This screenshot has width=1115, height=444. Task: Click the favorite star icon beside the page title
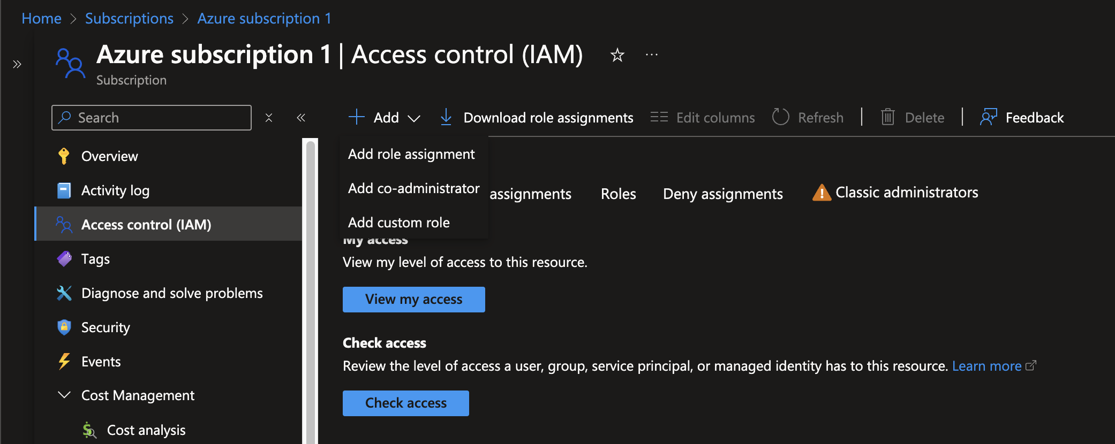tap(617, 55)
